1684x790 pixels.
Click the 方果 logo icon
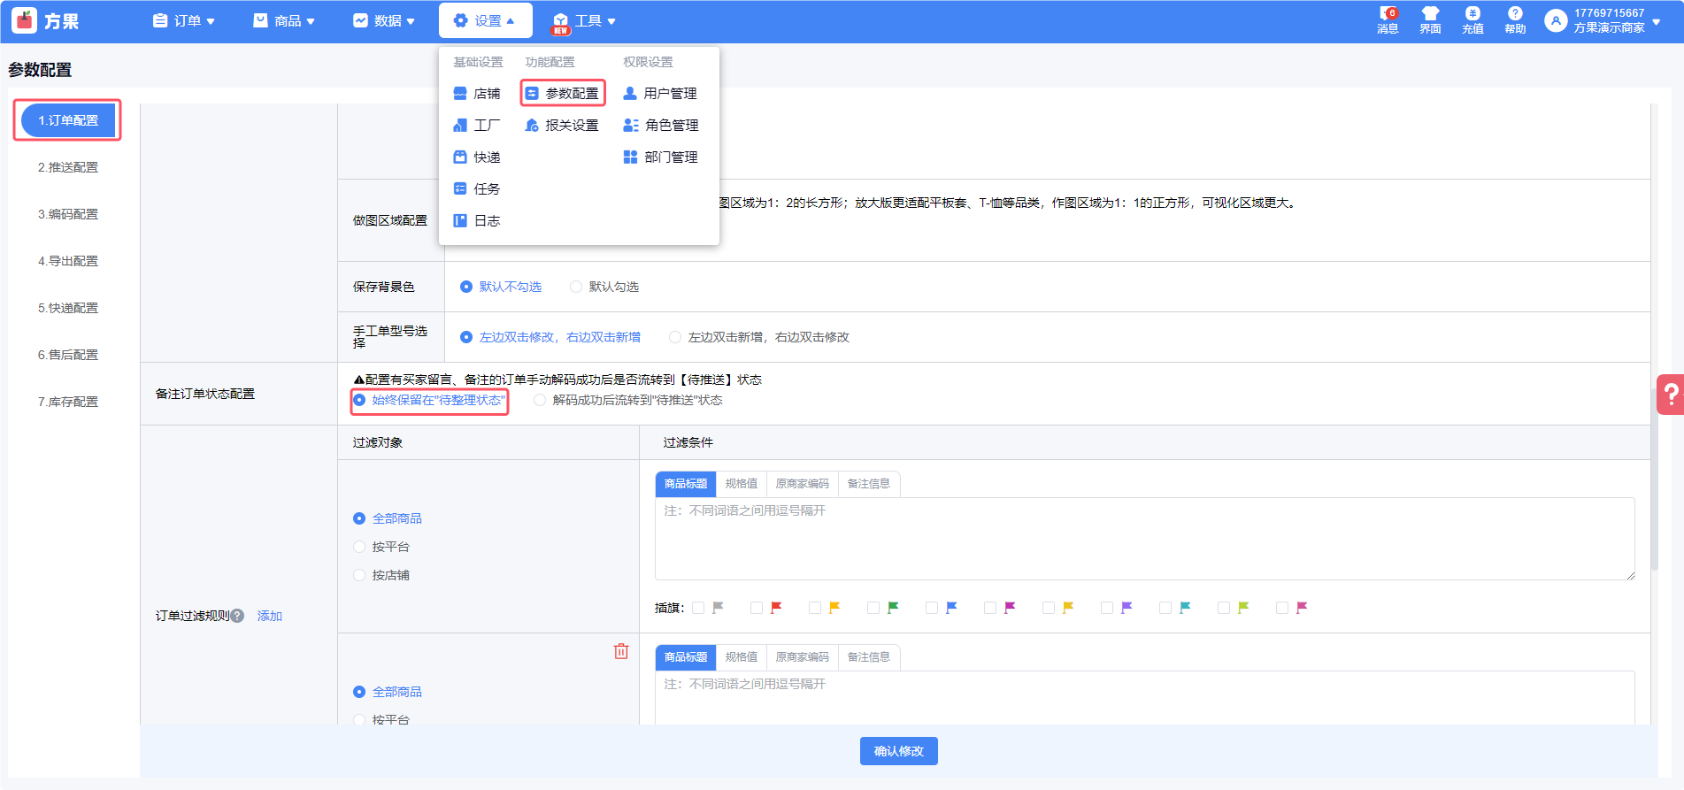(25, 20)
